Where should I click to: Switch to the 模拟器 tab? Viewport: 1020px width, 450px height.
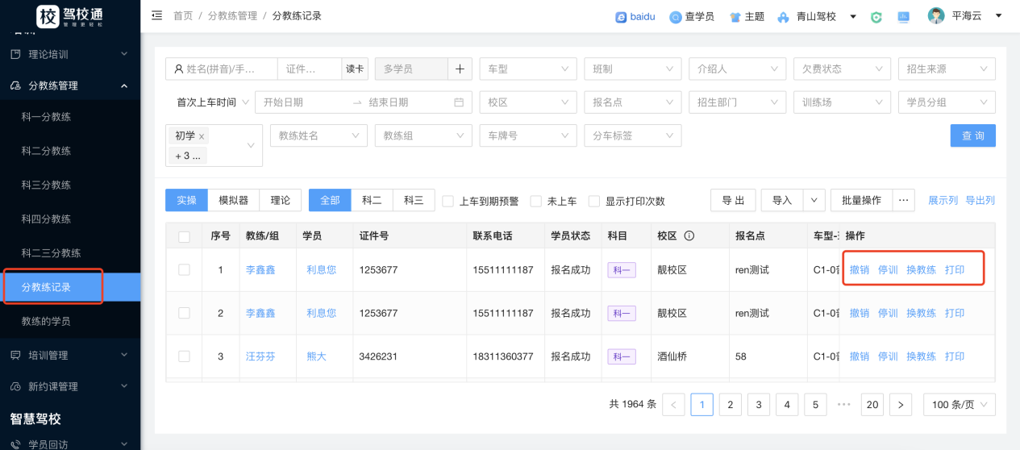click(x=233, y=200)
